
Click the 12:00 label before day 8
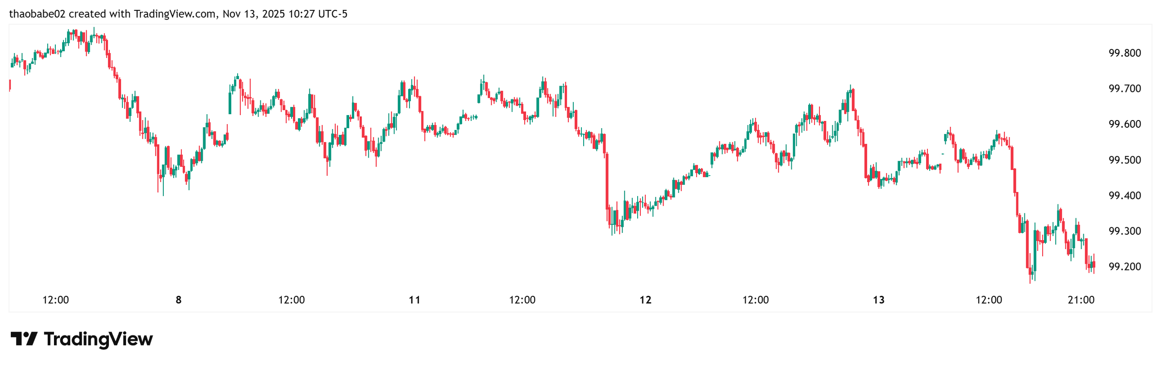coord(56,300)
